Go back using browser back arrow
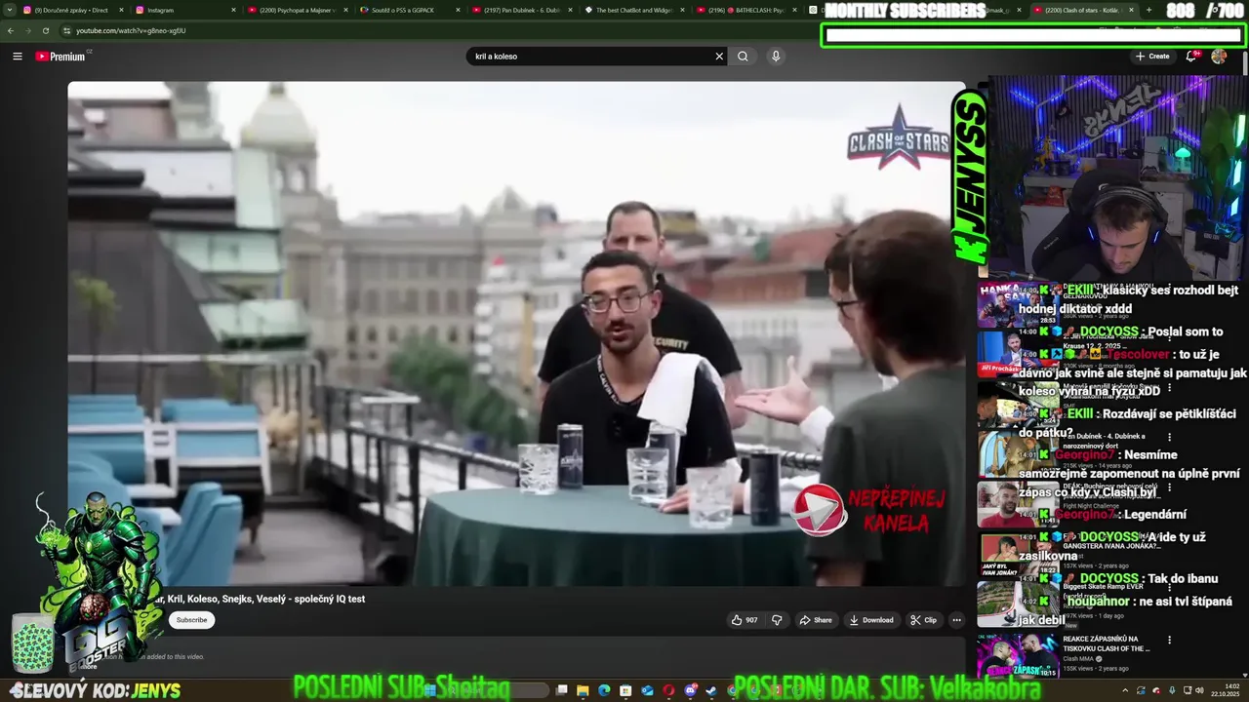Screen dimensions: 1249x702 [x=11, y=30]
